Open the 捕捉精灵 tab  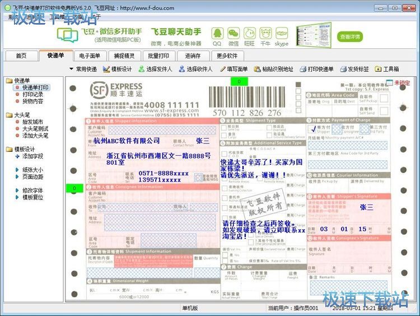(x=124, y=56)
